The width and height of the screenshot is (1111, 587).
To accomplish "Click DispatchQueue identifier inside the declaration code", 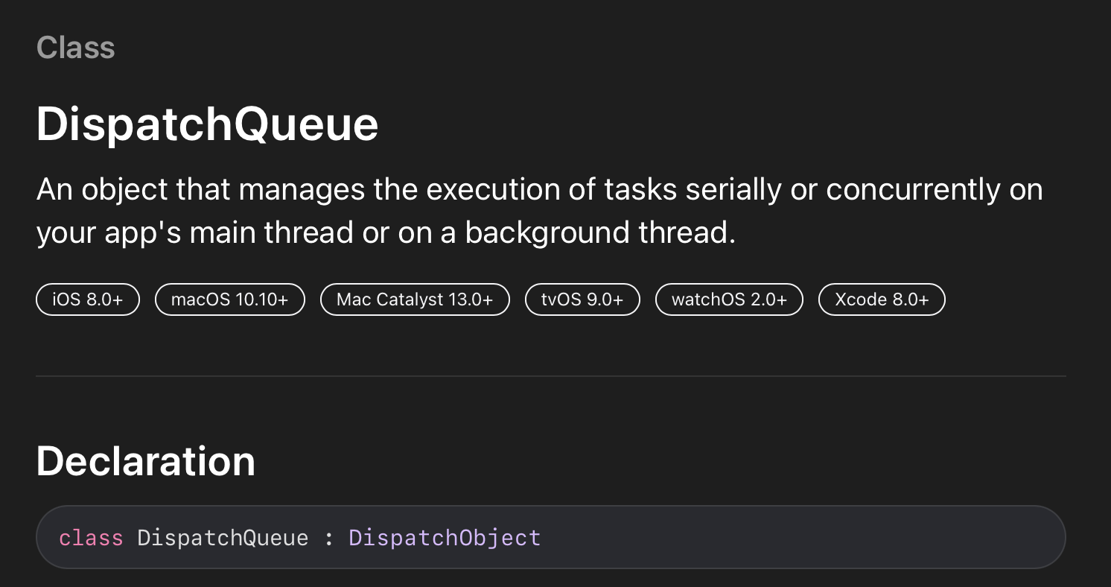I will [x=223, y=537].
